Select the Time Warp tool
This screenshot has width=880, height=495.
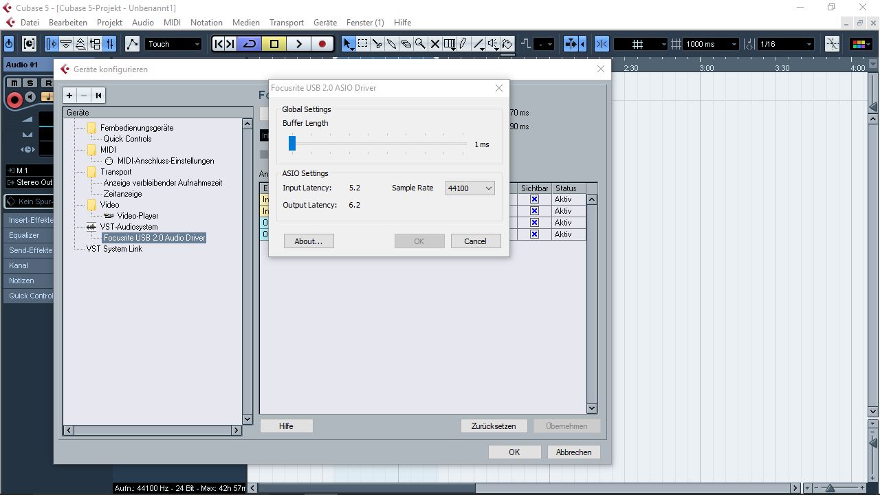(x=450, y=44)
